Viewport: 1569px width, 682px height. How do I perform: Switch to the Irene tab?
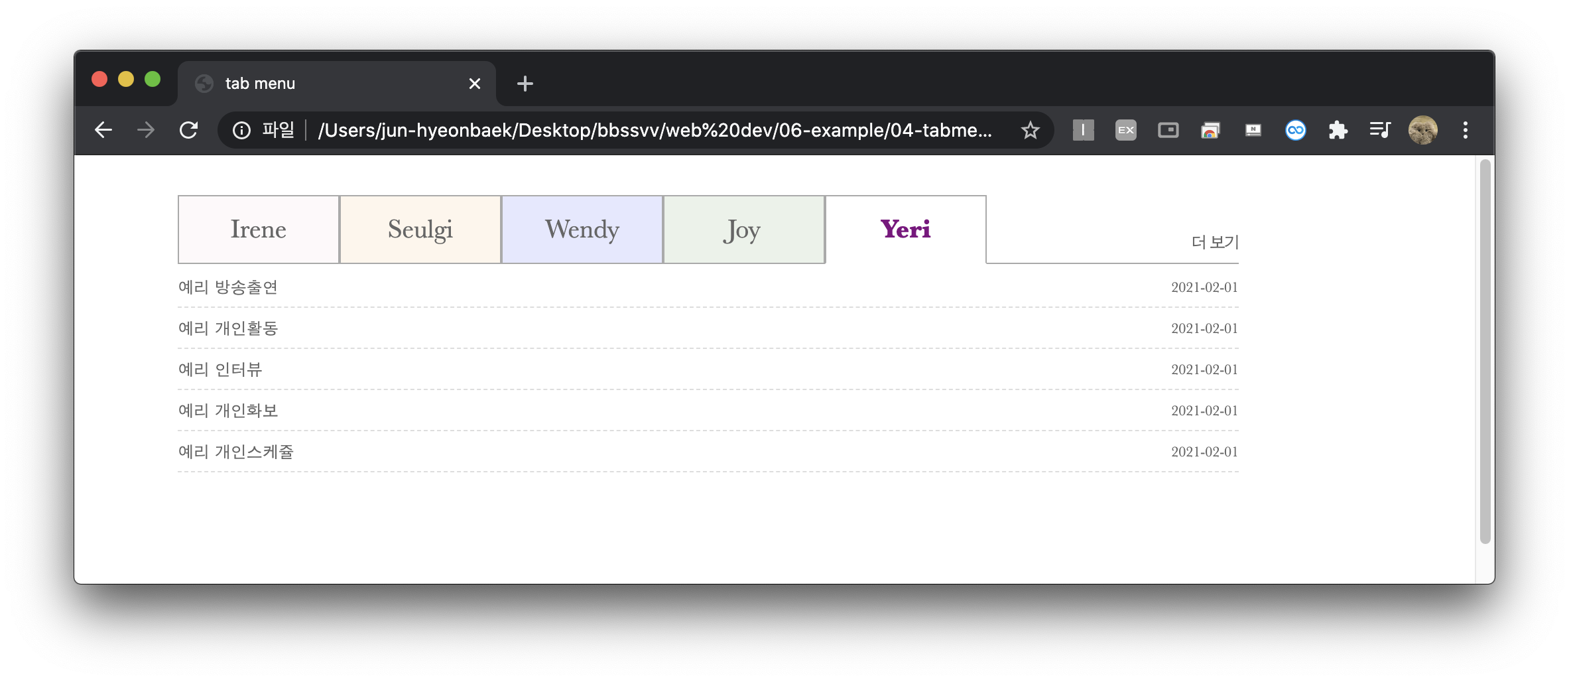259,230
